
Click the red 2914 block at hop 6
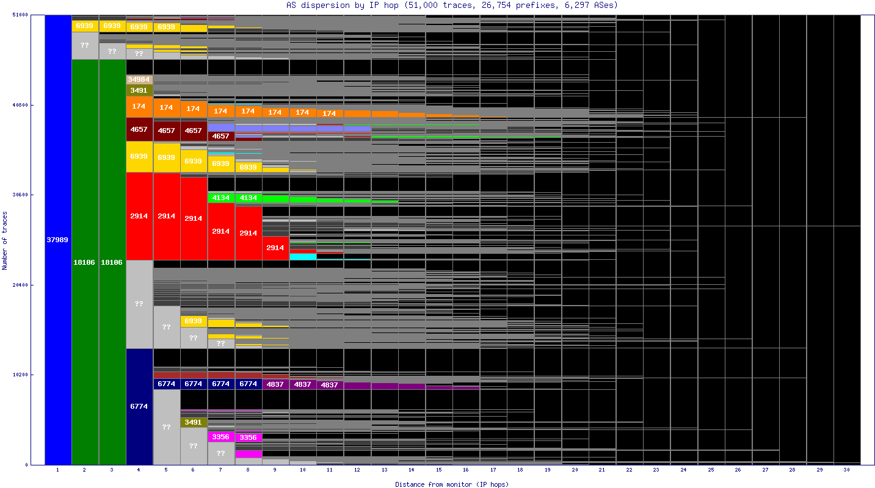pyautogui.click(x=194, y=218)
